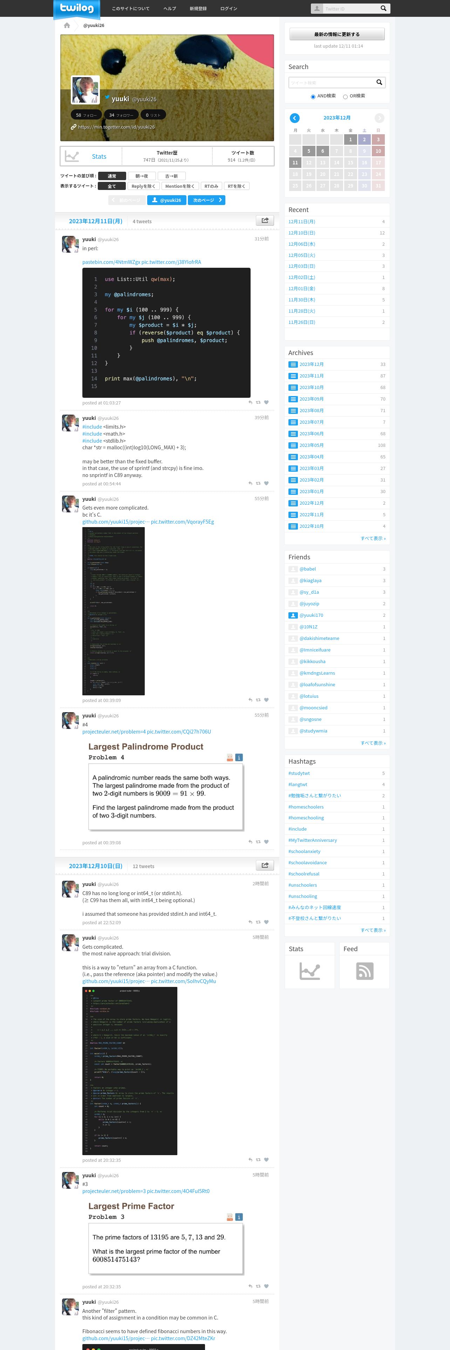Viewport: 450px width, 1350px height.
Task: Share the 2023年12月11日 tweets
Action: [x=265, y=221]
